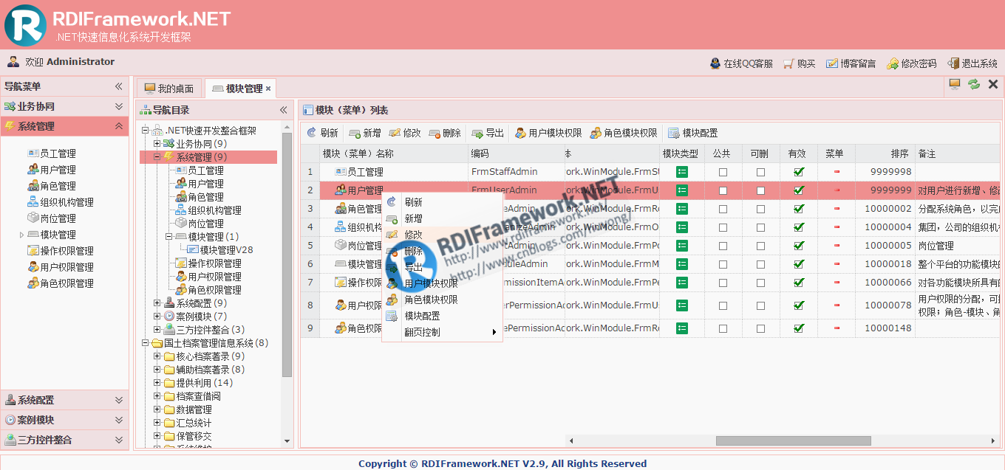Switch to the 我的桌面 tab
Image resolution: width=1005 pixels, height=470 pixels.
169,89
